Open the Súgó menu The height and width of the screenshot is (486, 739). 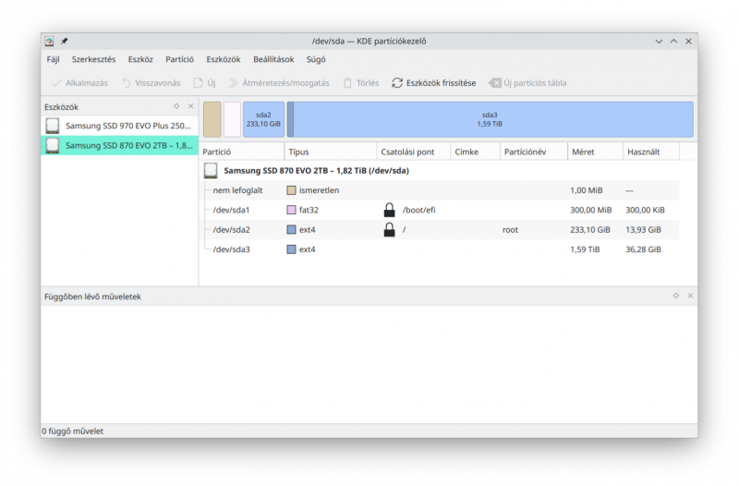click(x=316, y=59)
